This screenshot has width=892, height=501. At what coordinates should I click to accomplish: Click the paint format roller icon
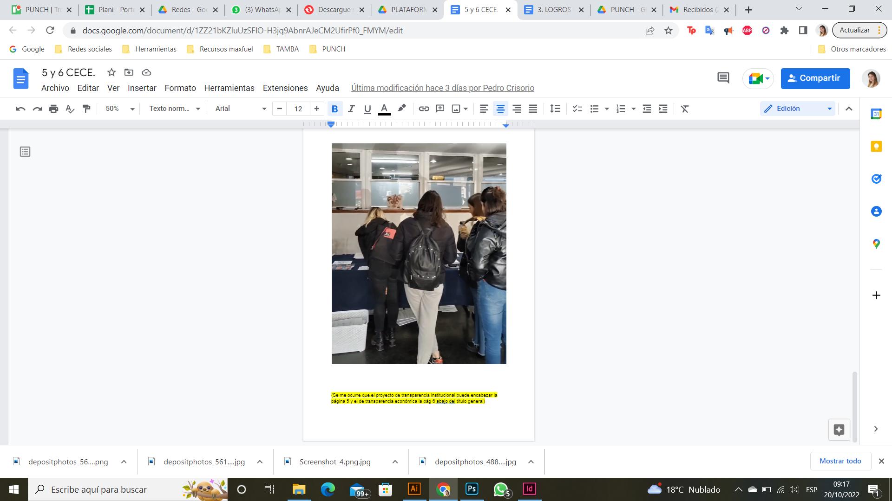click(x=86, y=109)
